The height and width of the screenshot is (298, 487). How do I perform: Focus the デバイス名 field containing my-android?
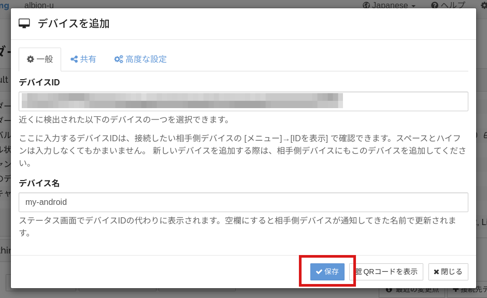click(x=243, y=202)
